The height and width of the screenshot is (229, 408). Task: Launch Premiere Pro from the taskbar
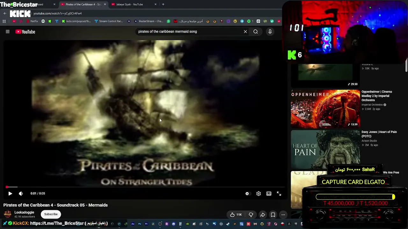(x=146, y=224)
